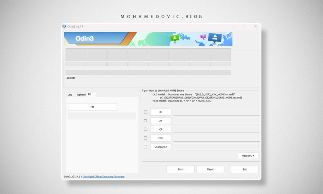Enable the CP checkbox

145,129
